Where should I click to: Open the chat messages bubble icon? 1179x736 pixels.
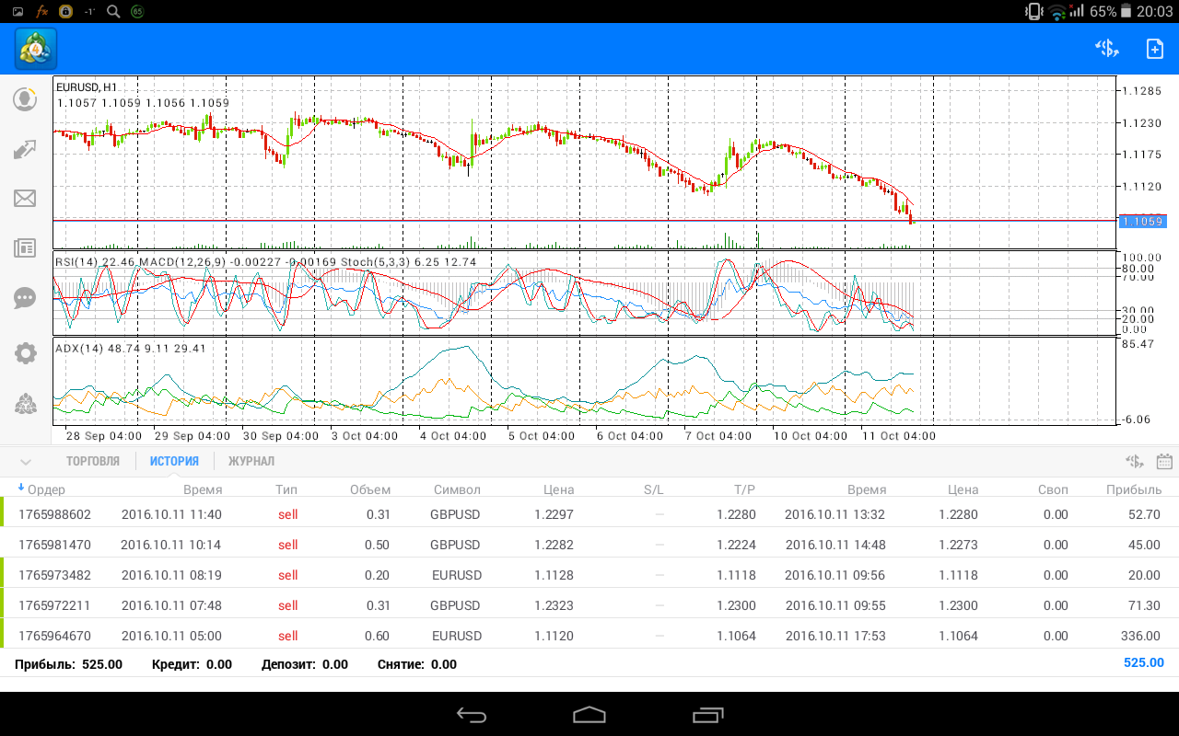click(x=25, y=298)
